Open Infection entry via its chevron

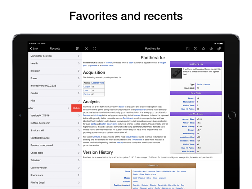[x=79, y=71]
